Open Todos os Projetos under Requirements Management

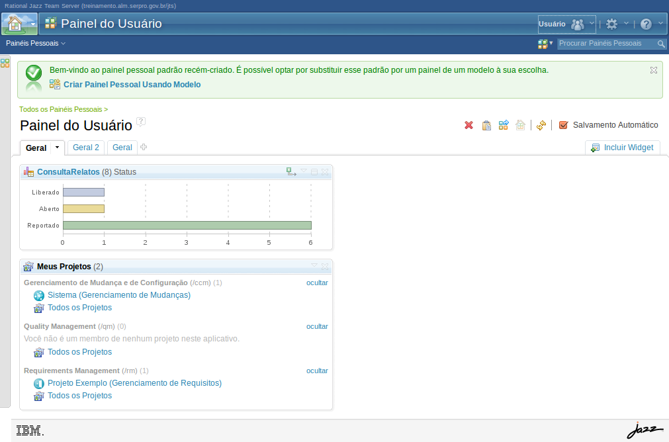(80, 396)
